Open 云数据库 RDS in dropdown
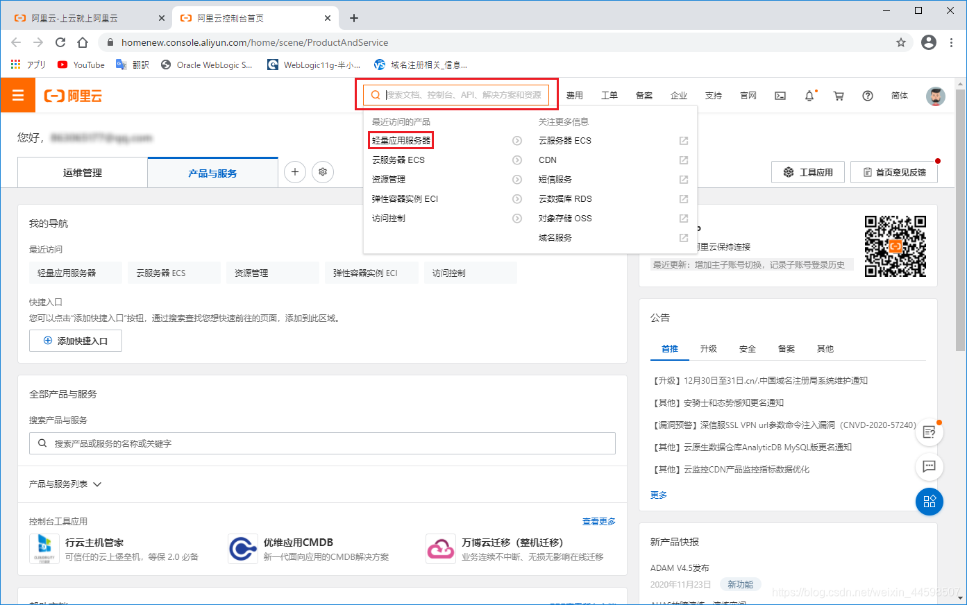 pos(565,198)
